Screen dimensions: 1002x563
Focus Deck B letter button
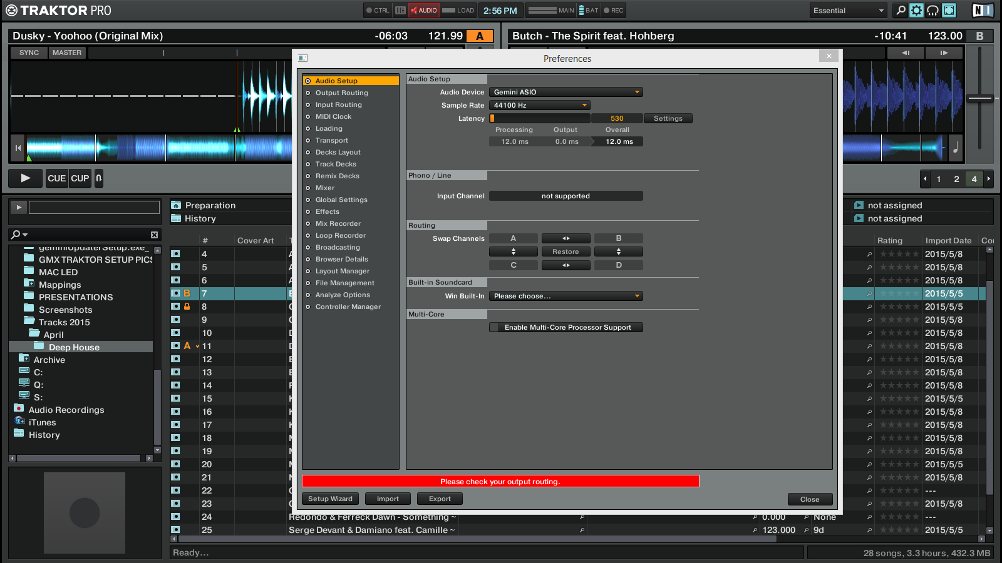click(x=979, y=36)
